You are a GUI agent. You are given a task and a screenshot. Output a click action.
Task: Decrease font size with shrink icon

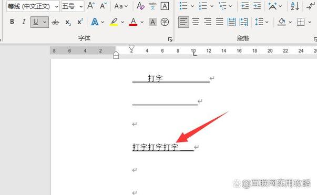tap(104, 6)
